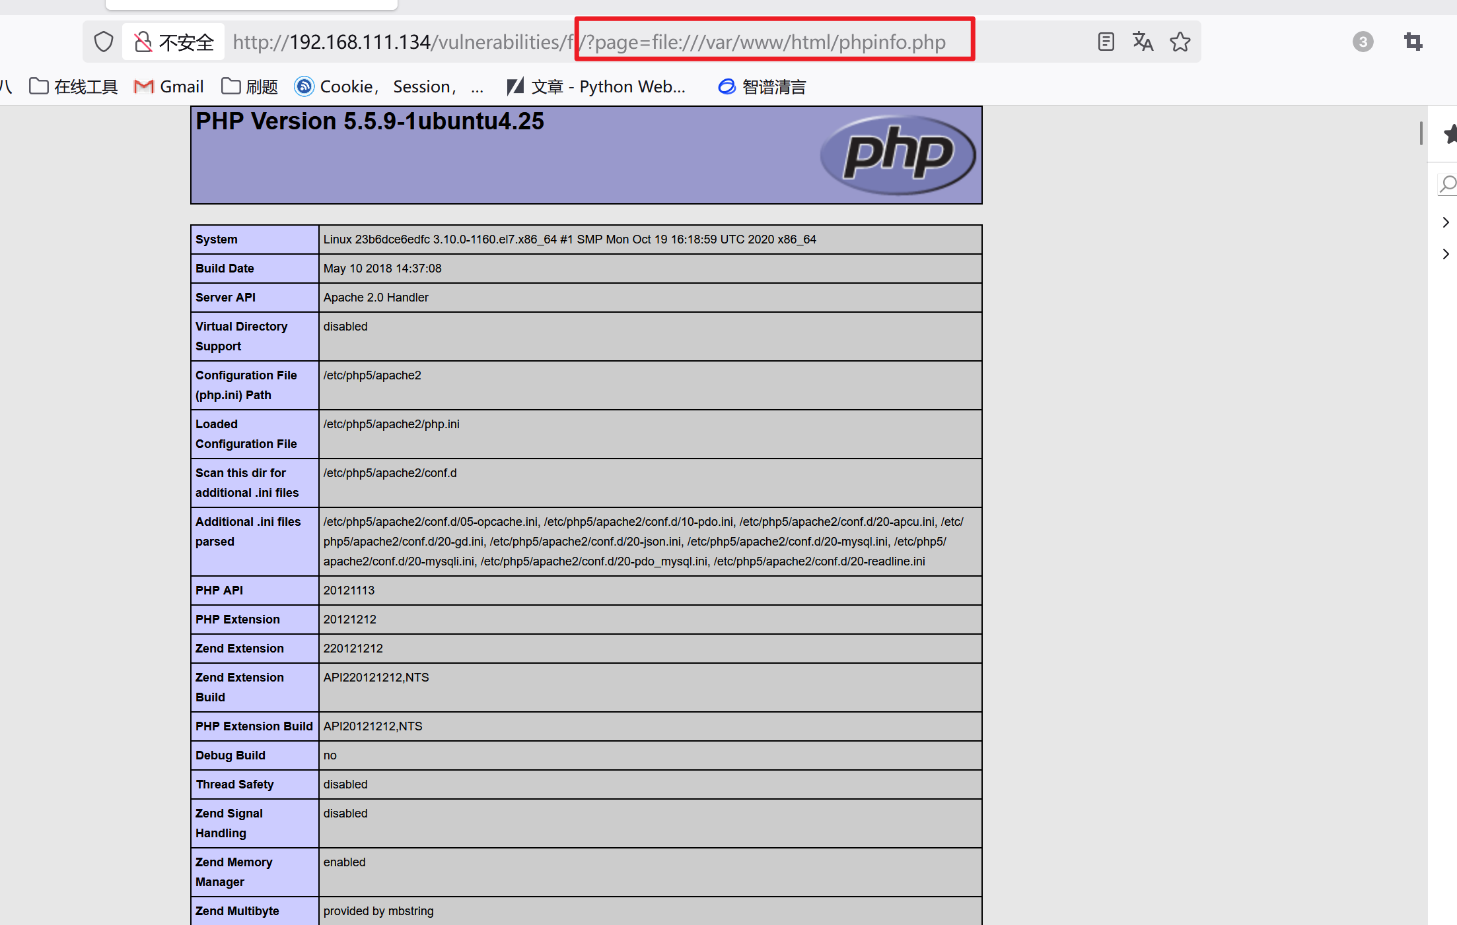The height and width of the screenshot is (925, 1457).
Task: Open the Gmail bookmark
Action: tap(169, 87)
